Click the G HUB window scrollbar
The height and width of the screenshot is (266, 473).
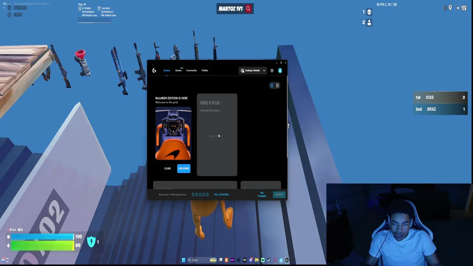pyautogui.click(x=287, y=117)
